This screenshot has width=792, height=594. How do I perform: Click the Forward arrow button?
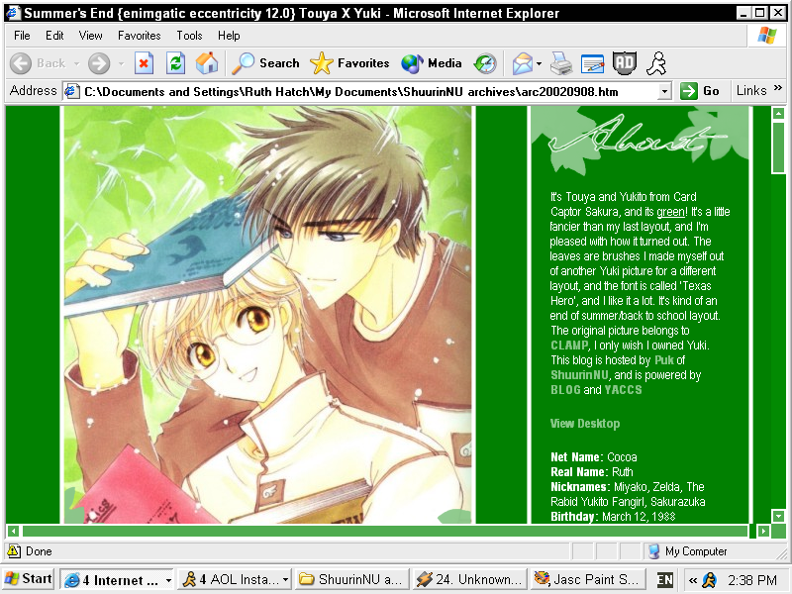coord(99,63)
